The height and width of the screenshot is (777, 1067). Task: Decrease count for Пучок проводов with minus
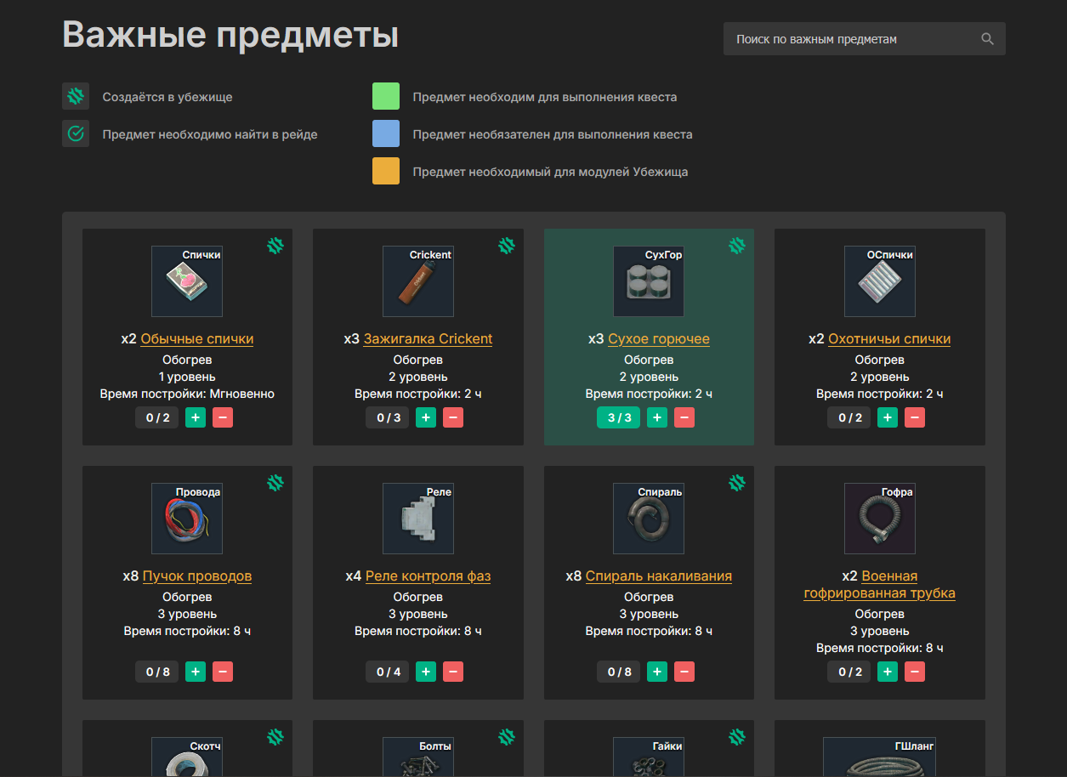point(223,672)
